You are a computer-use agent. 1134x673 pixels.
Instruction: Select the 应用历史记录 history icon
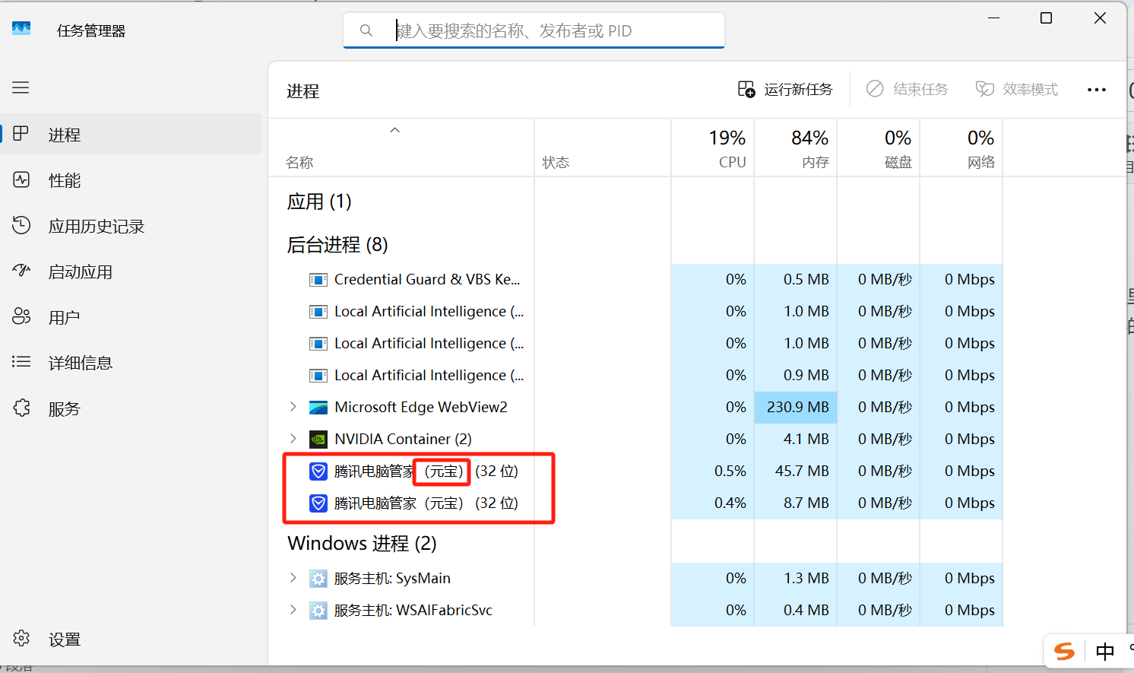(x=21, y=225)
